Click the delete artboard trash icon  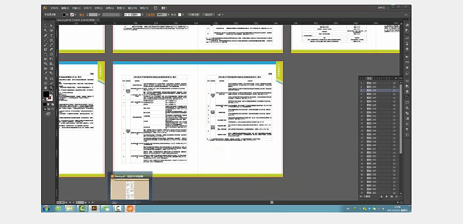tap(396, 197)
